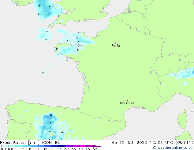
Task: Pick legend swatch between 10 and 15
Action: pos(40,146)
